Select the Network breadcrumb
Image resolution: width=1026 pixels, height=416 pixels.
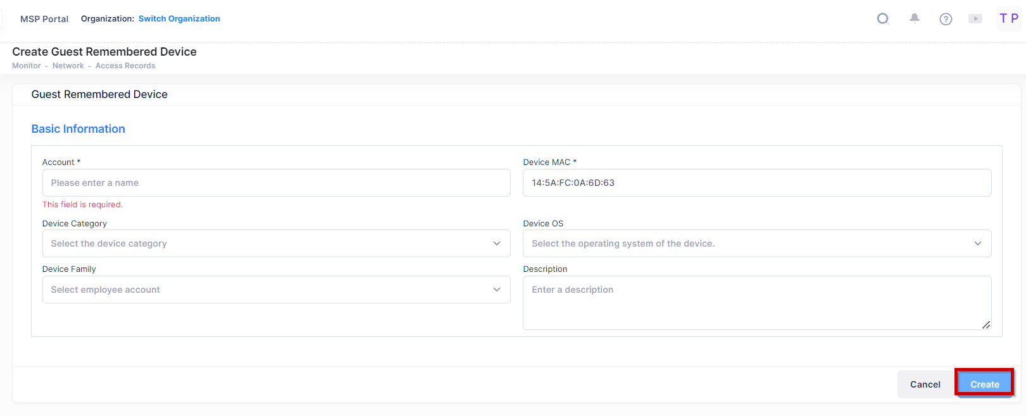[x=68, y=66]
